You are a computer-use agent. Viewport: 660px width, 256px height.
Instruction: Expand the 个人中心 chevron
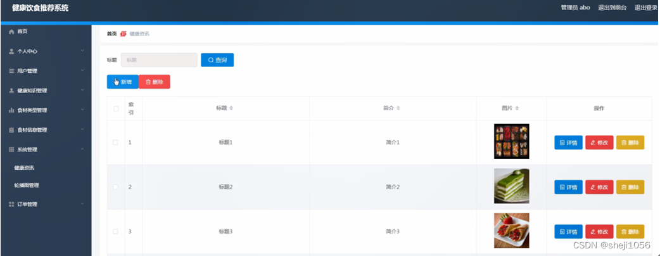tap(82, 51)
